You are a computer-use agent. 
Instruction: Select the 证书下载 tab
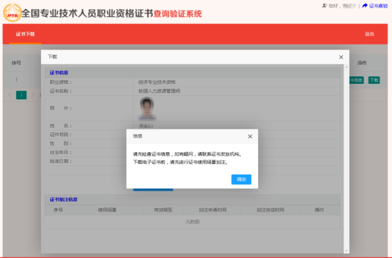(x=25, y=34)
